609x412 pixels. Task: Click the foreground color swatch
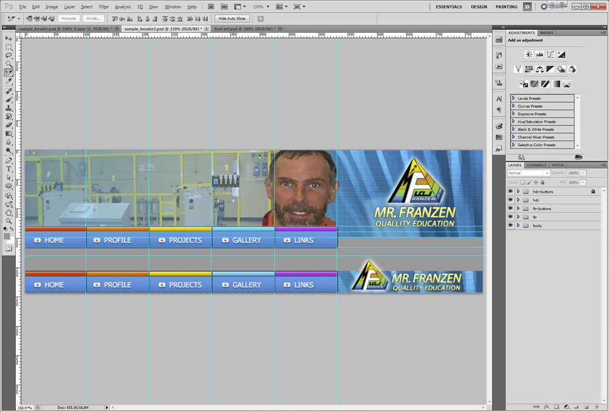[x=7, y=236]
